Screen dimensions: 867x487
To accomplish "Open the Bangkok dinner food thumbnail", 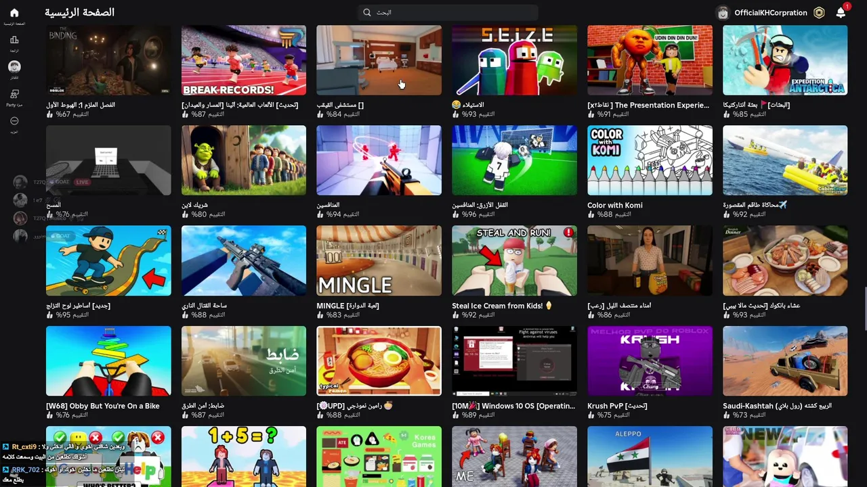I will click(785, 260).
